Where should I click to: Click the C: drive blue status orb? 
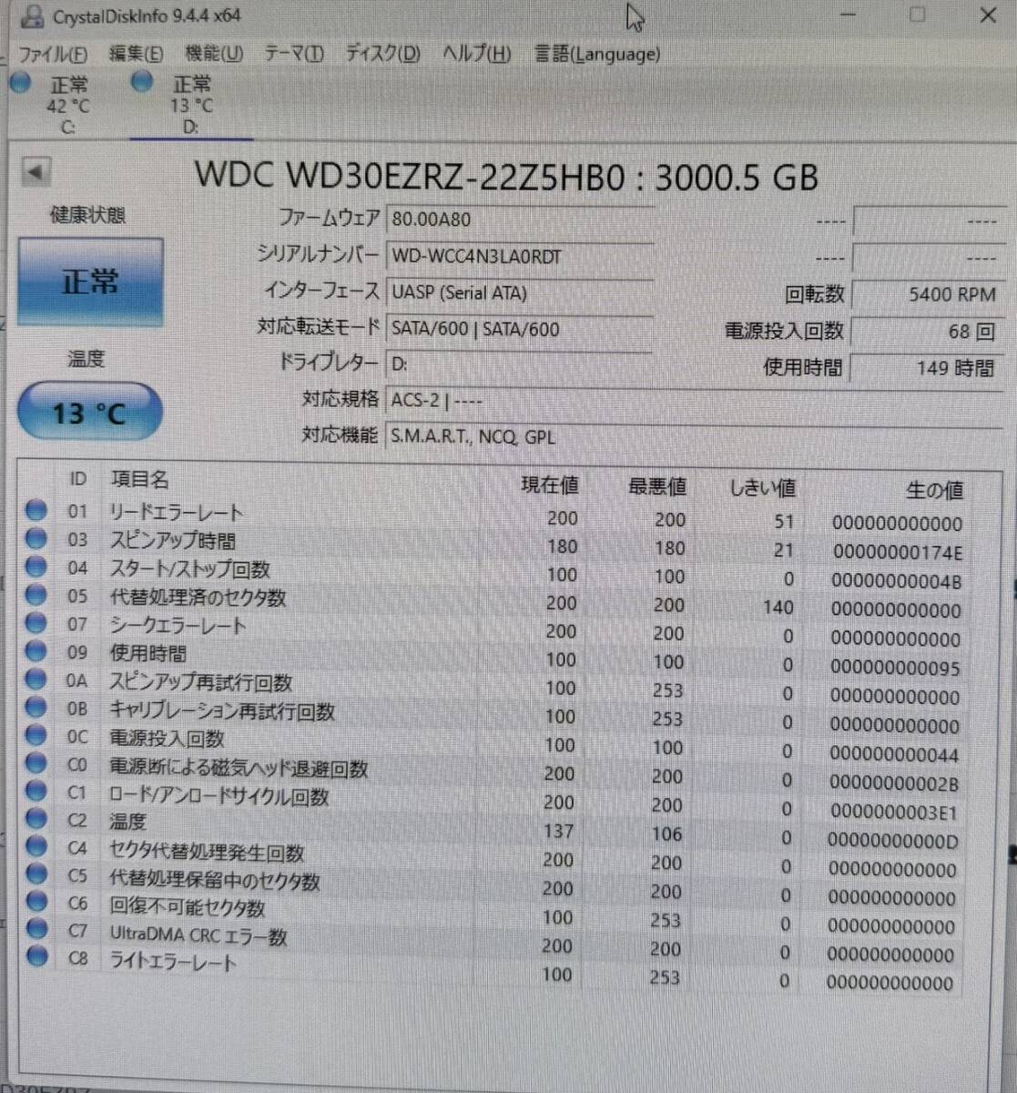click(21, 83)
